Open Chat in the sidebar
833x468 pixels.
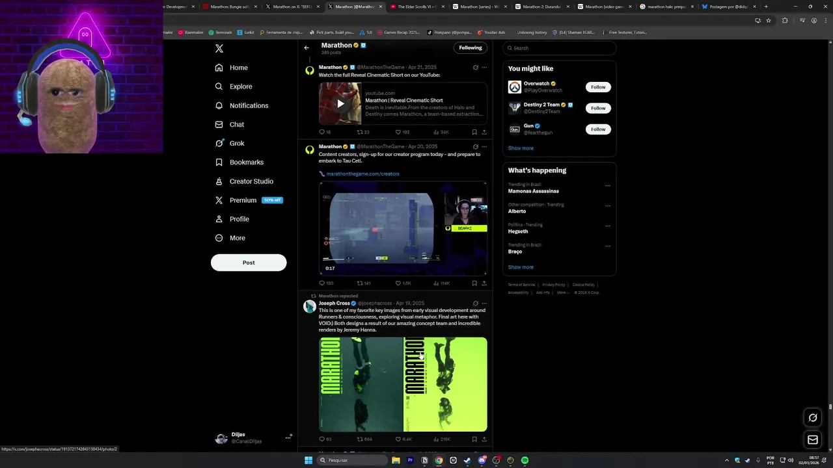point(230,124)
